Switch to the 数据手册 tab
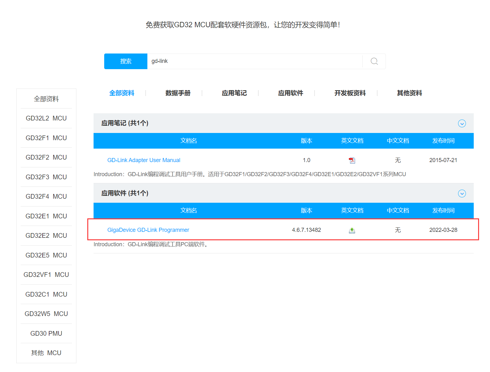490x372 pixels. tap(178, 93)
